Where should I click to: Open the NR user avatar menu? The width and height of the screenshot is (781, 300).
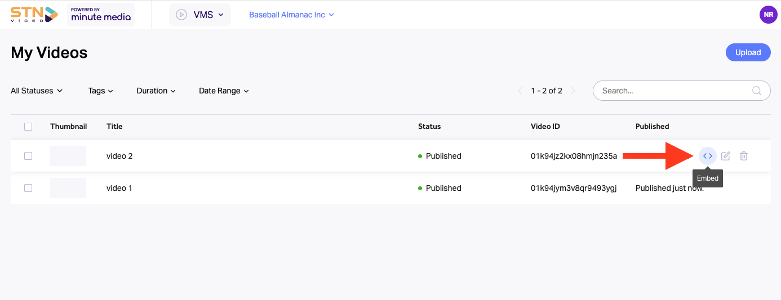point(769,15)
